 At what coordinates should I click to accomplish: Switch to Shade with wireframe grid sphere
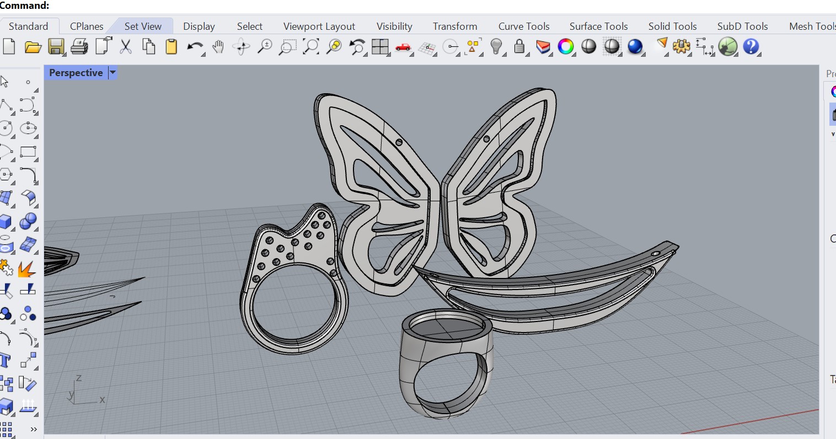point(612,47)
